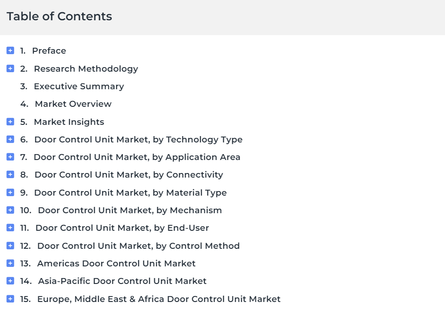Expand the Preface section plus icon

tap(10, 50)
